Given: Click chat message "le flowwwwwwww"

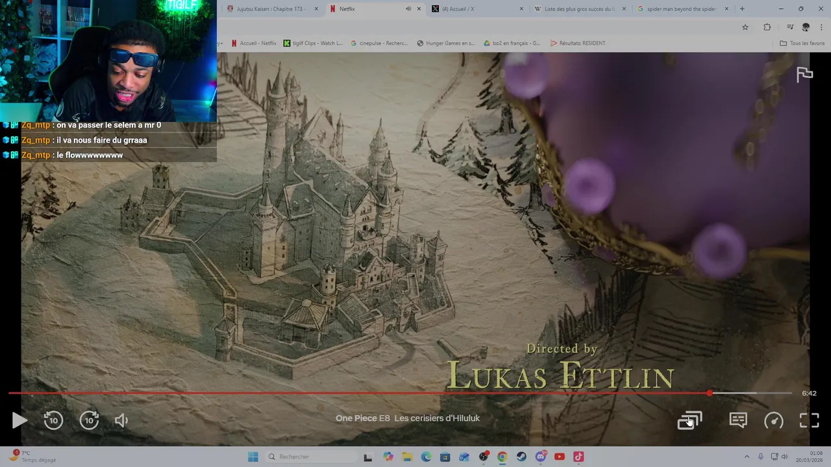Looking at the screenshot, I should click(x=90, y=155).
